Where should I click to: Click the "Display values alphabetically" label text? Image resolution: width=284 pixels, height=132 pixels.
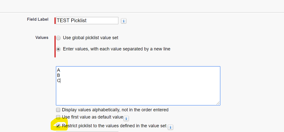pyautogui.click(x=115, y=110)
